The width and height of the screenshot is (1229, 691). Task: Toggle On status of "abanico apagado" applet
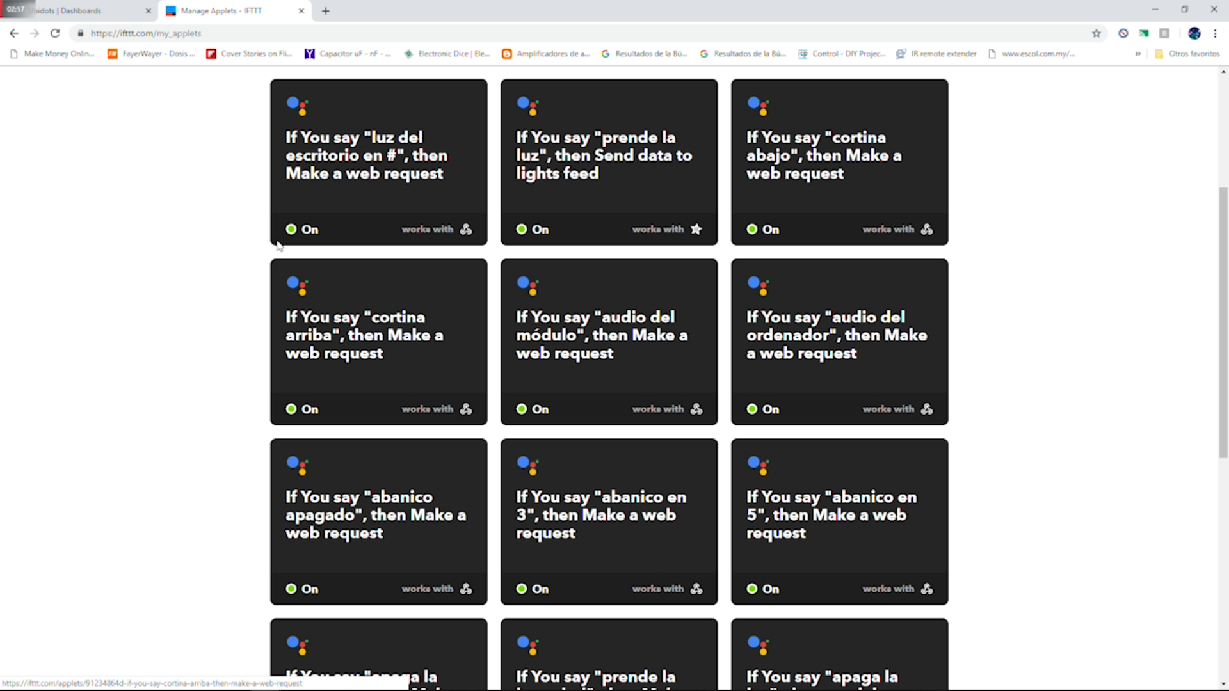coord(302,589)
